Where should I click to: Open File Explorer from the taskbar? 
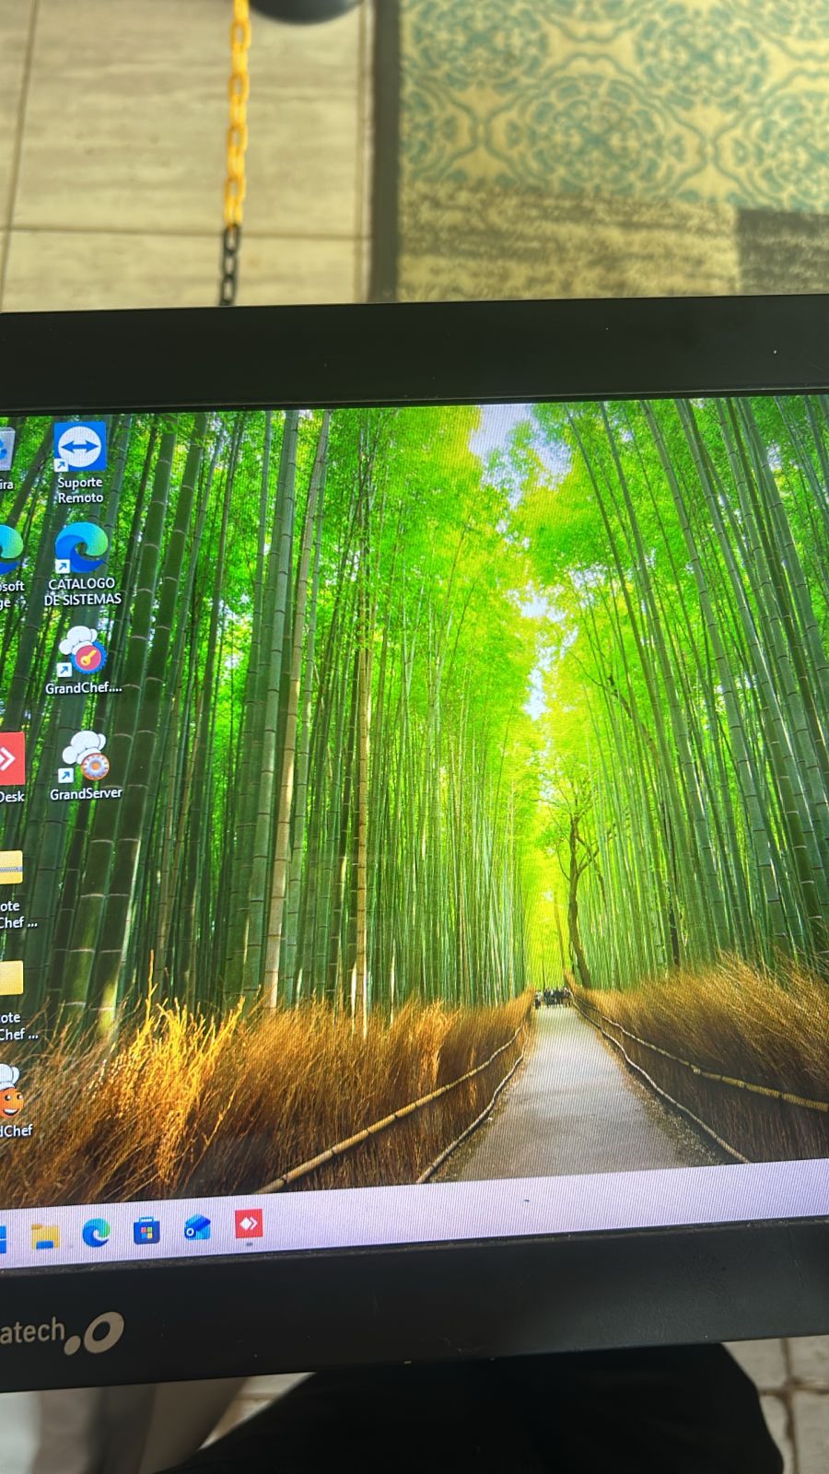[44, 1235]
